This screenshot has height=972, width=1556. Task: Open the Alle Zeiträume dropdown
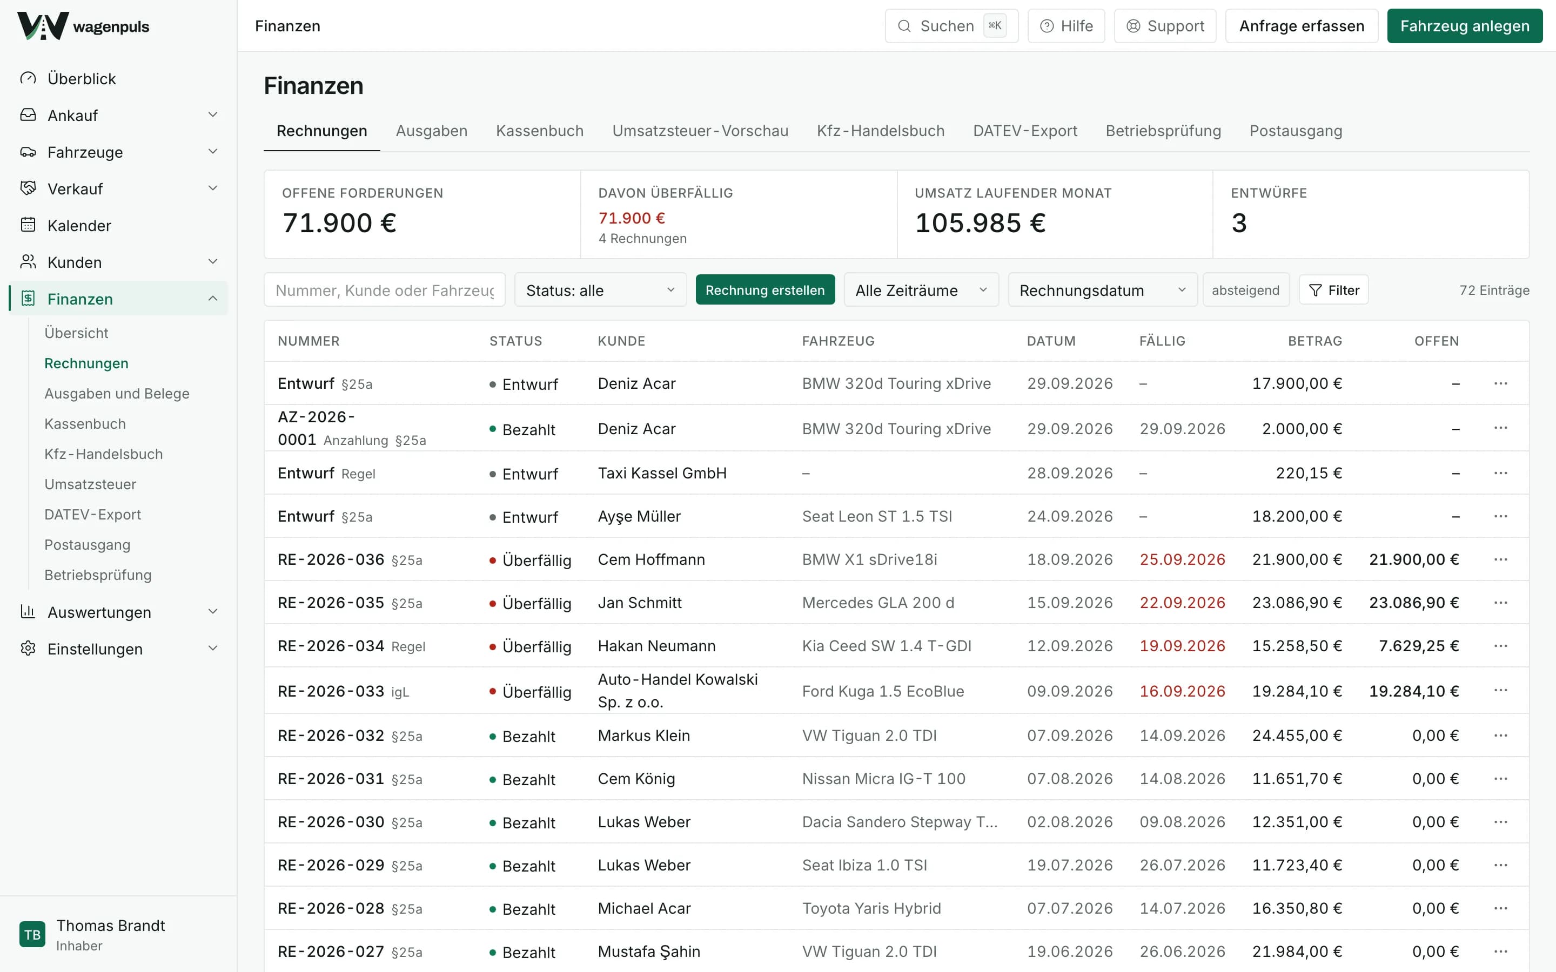pyautogui.click(x=921, y=290)
